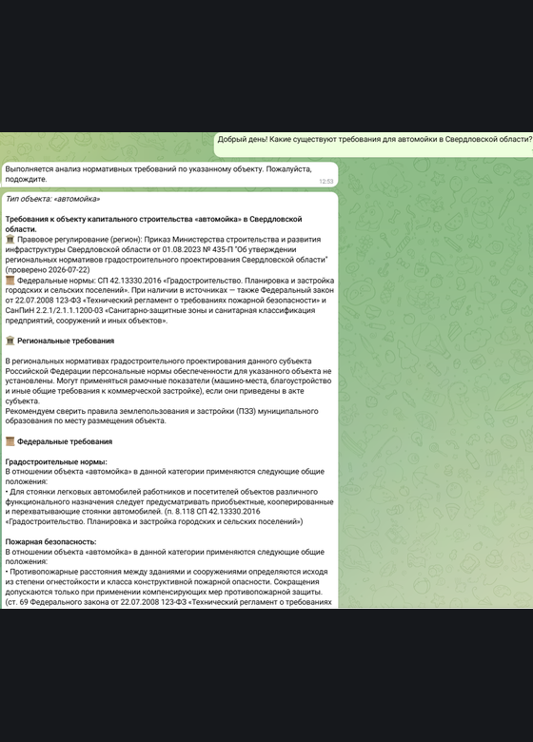The height and width of the screenshot is (742, 533).
Task: Click the building emoji before 'Правовое регулирование (регион)'
Action: pos(10,240)
